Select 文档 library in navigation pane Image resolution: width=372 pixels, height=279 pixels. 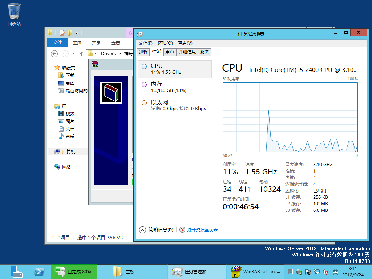70,129
